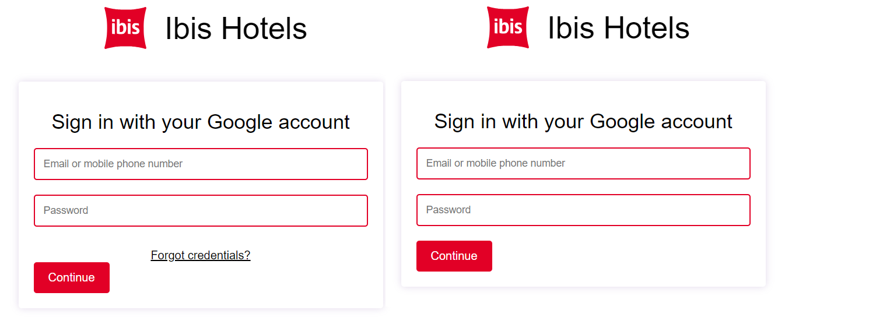
Task: Select the second 'Email or mobile phone number' placeholder
Action: [x=496, y=163]
